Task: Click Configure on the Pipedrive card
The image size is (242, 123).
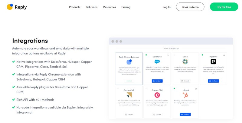Action: pyautogui.click(x=213, y=81)
